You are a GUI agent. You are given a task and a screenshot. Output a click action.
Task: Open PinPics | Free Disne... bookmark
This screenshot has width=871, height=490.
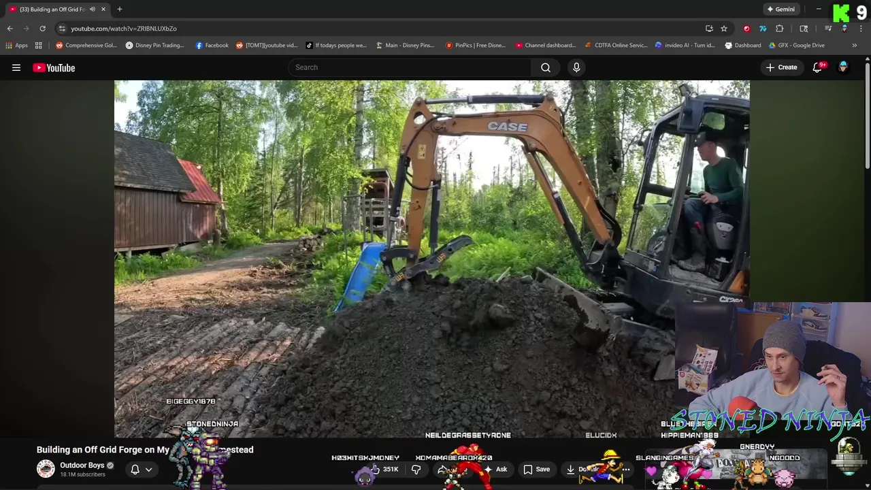476,46
